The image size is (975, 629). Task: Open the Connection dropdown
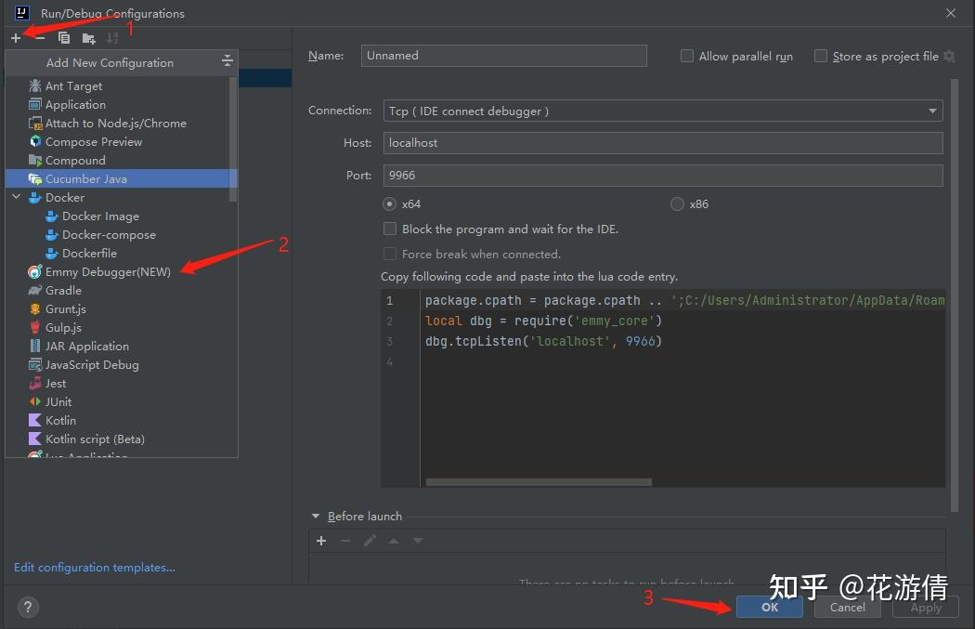pos(663,111)
